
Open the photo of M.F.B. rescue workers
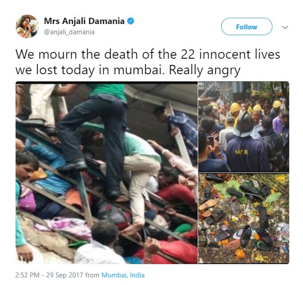[243, 127]
